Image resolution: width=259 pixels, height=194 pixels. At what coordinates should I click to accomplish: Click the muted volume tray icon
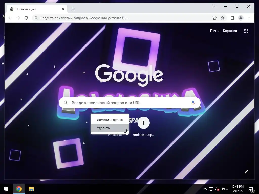pyautogui.click(x=217, y=189)
